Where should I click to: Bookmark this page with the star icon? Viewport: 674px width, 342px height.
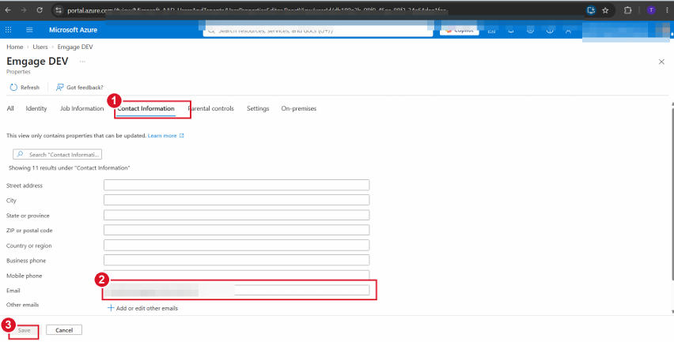tap(605, 10)
